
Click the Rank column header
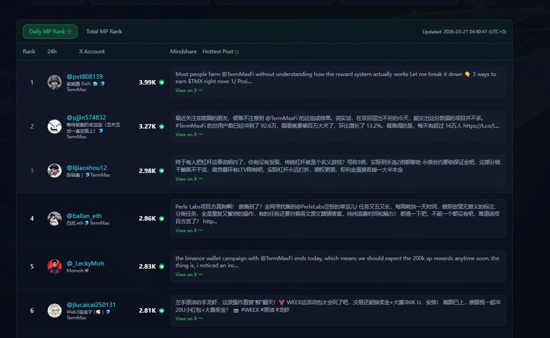coord(29,52)
